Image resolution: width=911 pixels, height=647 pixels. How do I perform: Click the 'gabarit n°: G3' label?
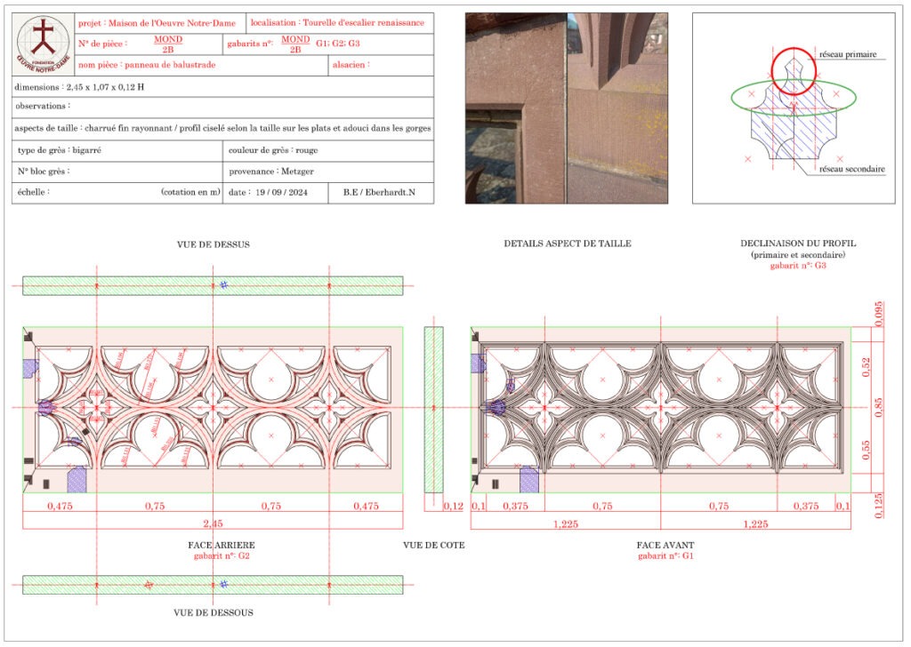pos(798,266)
